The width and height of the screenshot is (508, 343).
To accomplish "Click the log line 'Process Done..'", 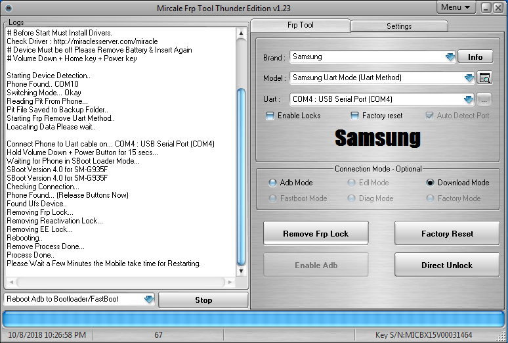I will tap(30, 255).
